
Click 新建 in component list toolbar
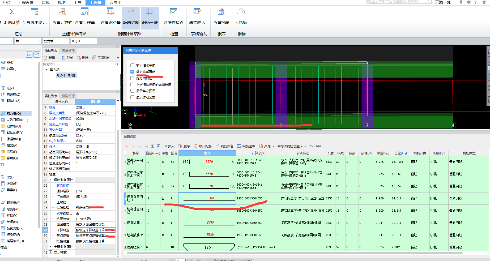49,58
